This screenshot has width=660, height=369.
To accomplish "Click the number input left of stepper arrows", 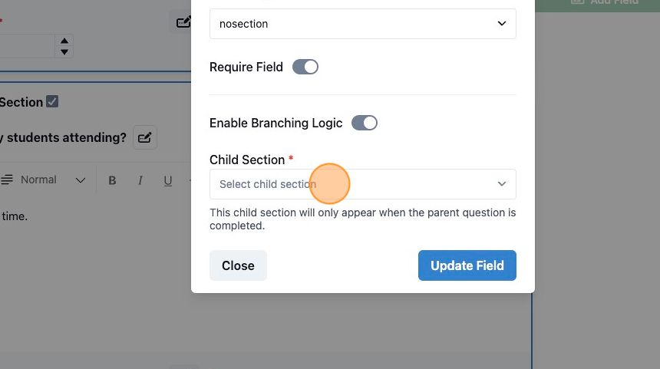I will point(27,46).
